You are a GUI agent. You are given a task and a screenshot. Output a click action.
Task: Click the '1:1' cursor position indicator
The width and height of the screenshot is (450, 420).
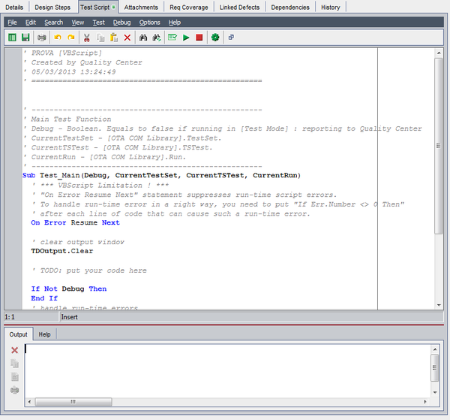(10, 317)
